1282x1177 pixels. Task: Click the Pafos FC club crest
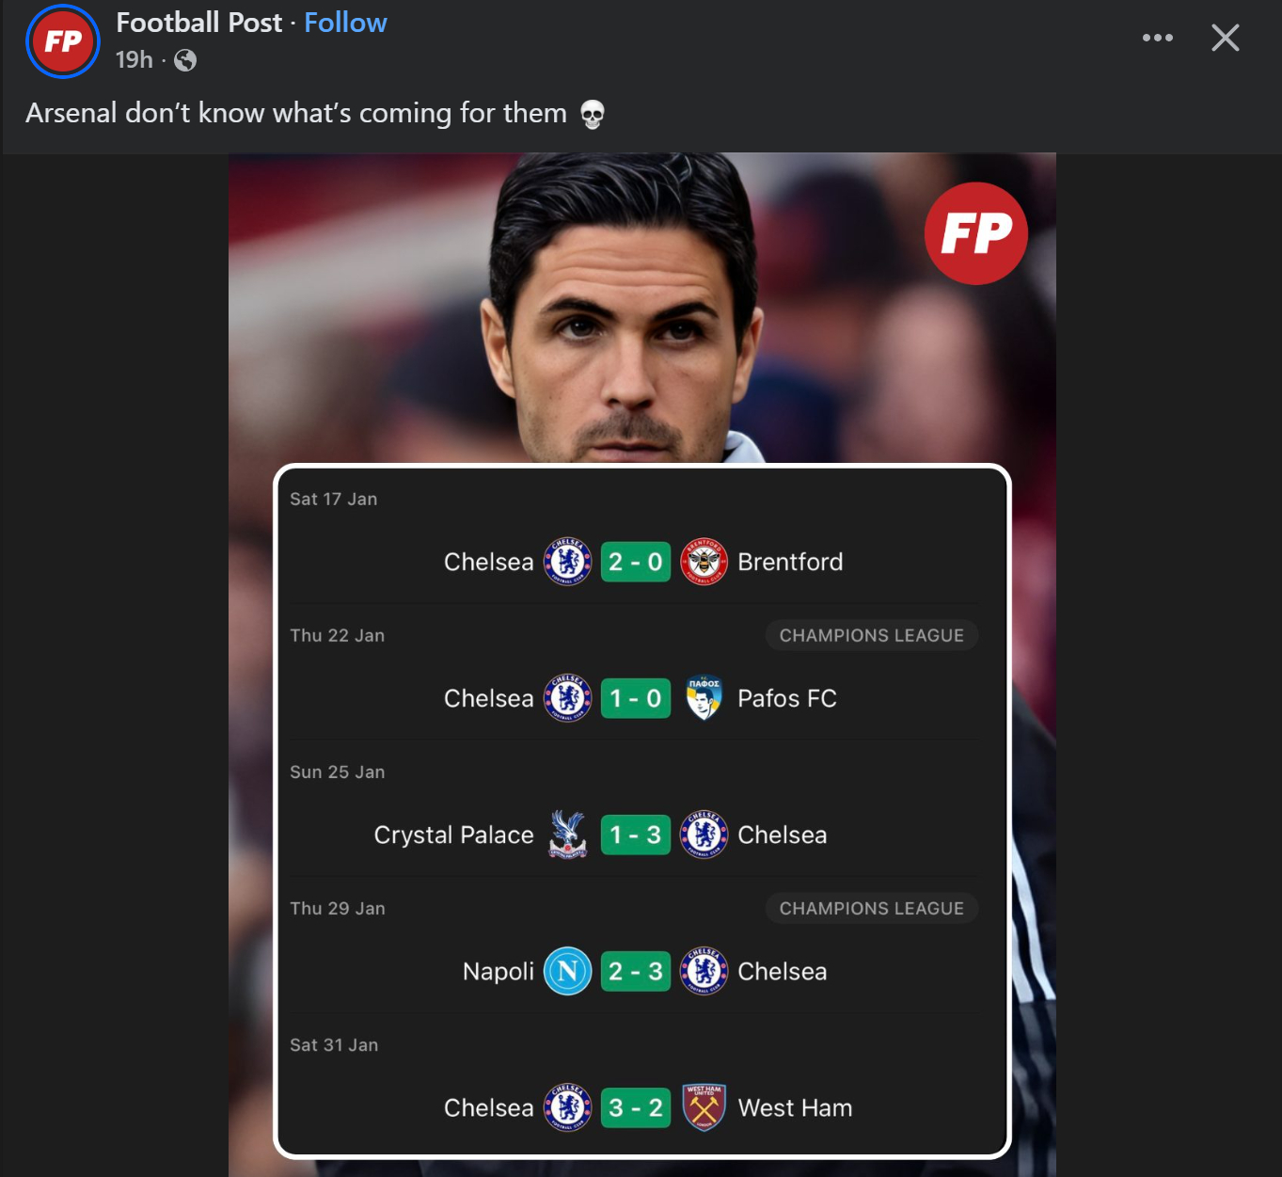pyautogui.click(x=704, y=698)
